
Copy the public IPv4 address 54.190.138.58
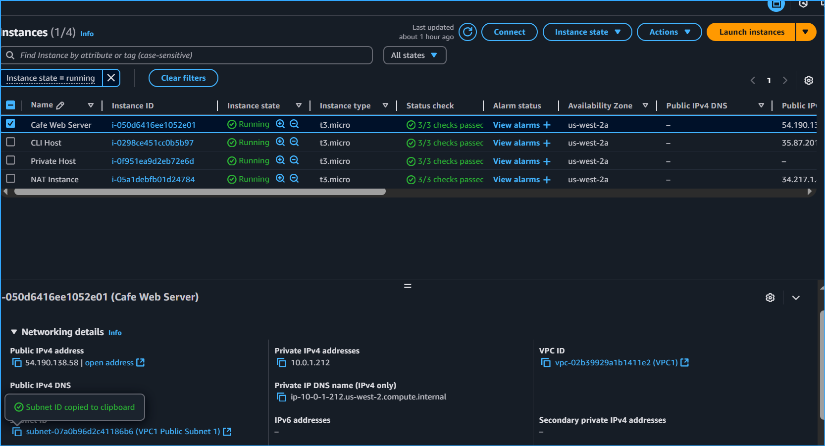tap(17, 363)
